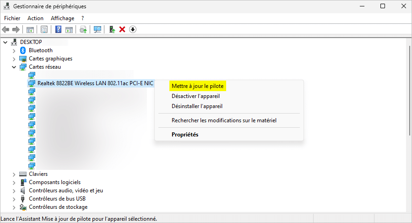Click the status bar text Lance l'Assistant
Viewport: 412px width, 223px height.
coord(79,219)
